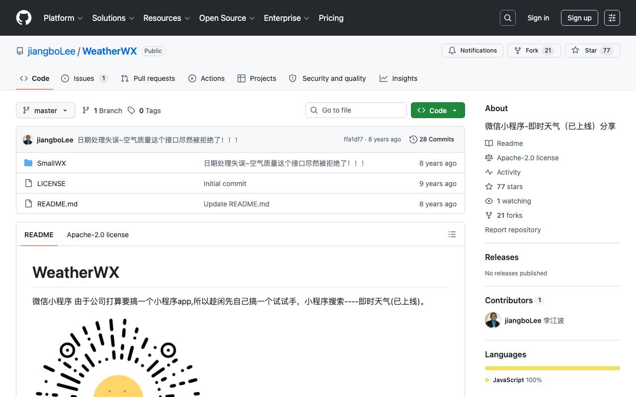Select the README tab in file viewer

(x=39, y=235)
